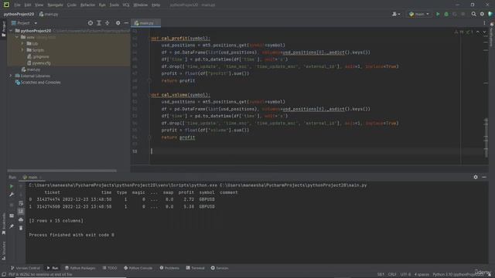The width and height of the screenshot is (495, 278).
Task: Open the user account dropdown icon
Action: point(396,14)
